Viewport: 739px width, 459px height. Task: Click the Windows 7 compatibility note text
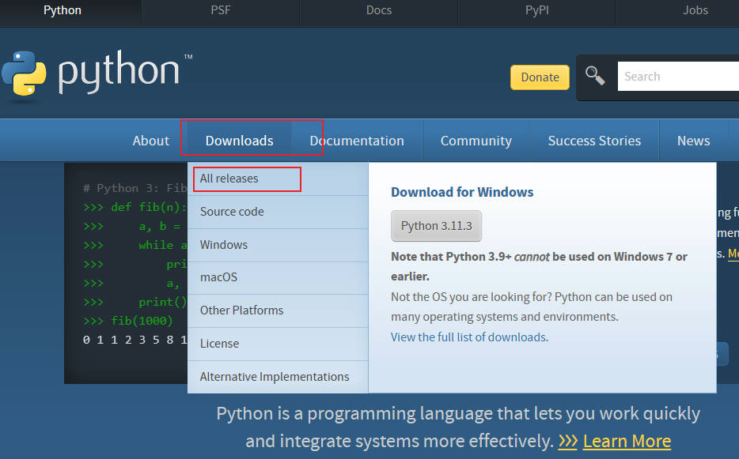(539, 266)
